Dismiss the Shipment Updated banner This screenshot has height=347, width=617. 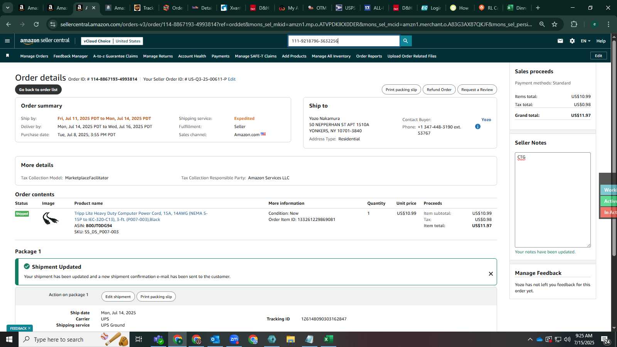point(491,274)
